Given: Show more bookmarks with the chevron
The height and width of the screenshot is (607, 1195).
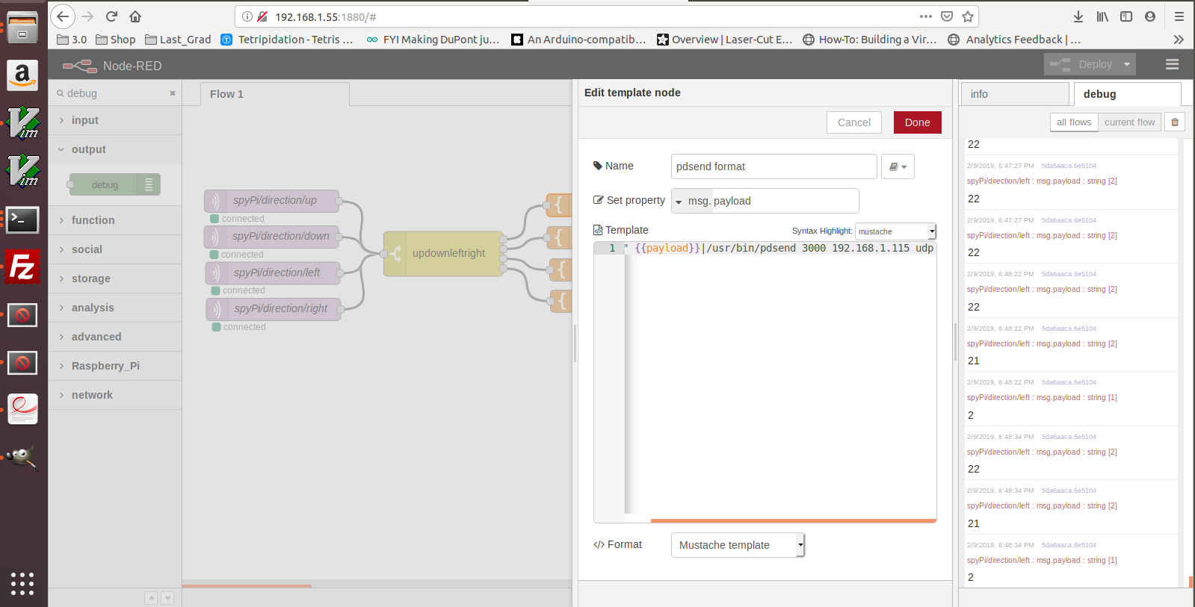Looking at the screenshot, I should (1179, 40).
